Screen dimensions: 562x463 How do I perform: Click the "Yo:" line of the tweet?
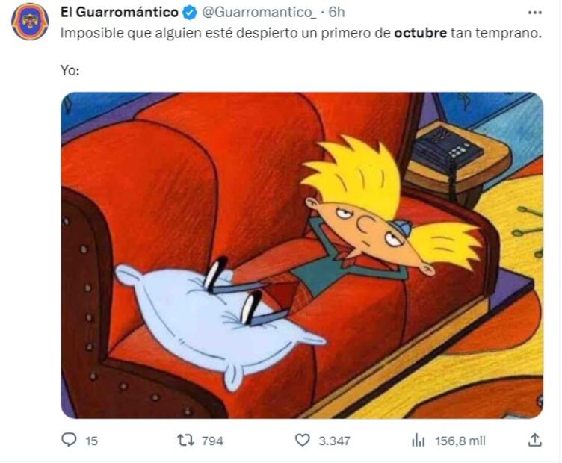tap(70, 70)
